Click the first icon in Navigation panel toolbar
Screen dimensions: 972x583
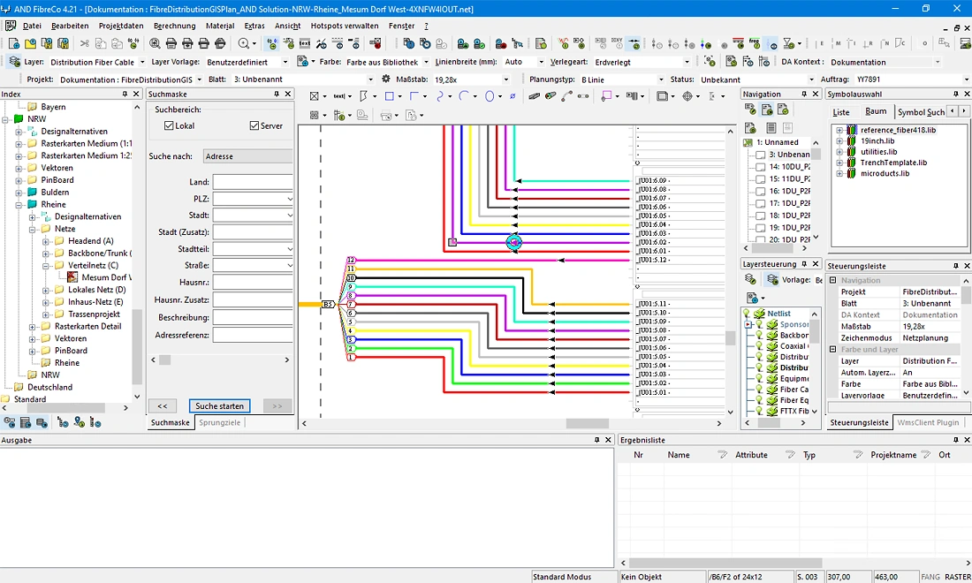tap(750, 110)
